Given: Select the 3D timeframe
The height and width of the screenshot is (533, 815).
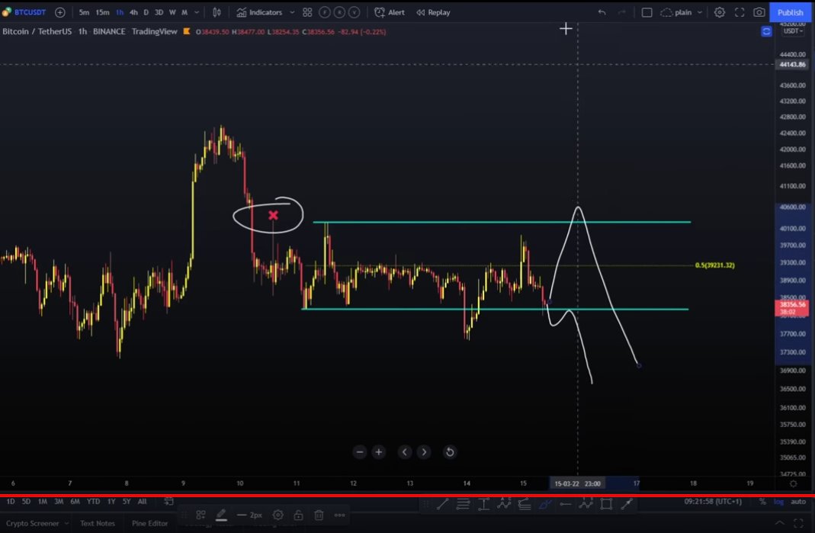Looking at the screenshot, I should coord(159,12).
